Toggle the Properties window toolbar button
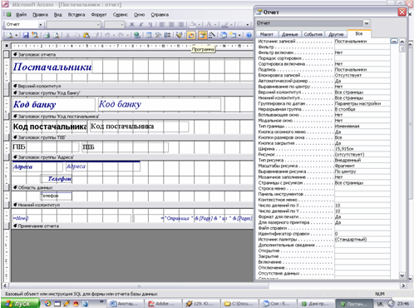This screenshot has width=414, height=308. click(203, 35)
